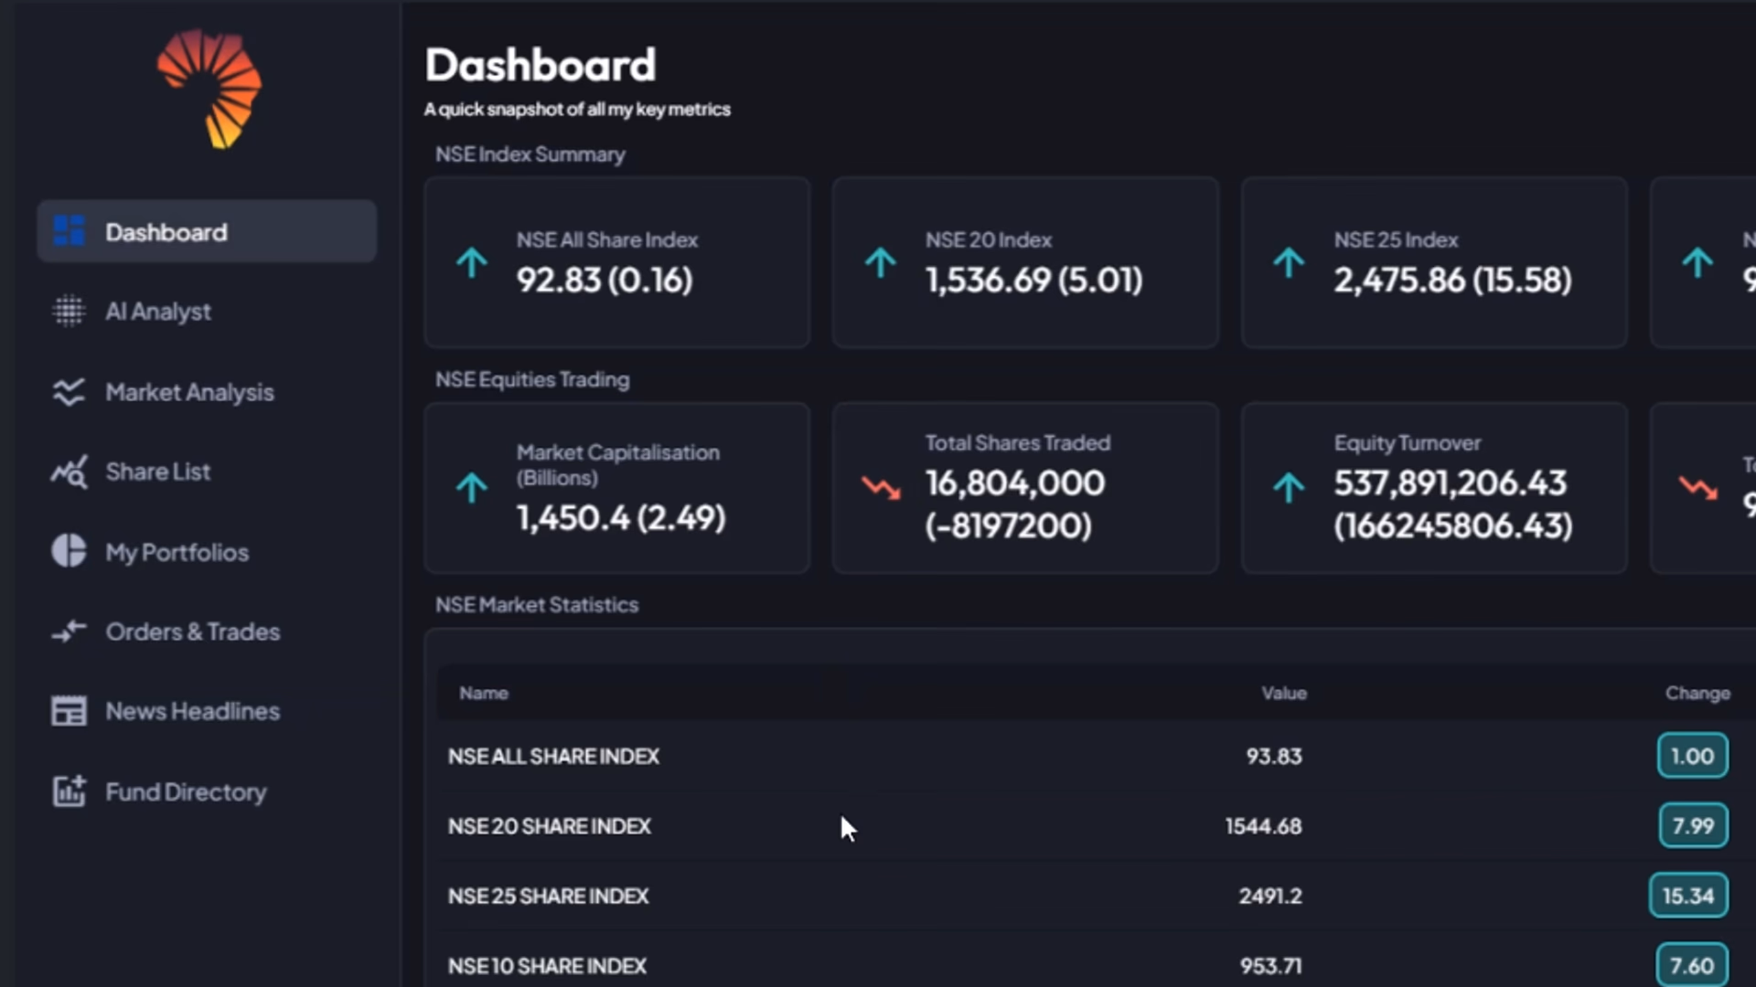Click the Dashboard grid icon in sidebar
1756x987 pixels.
click(x=69, y=231)
